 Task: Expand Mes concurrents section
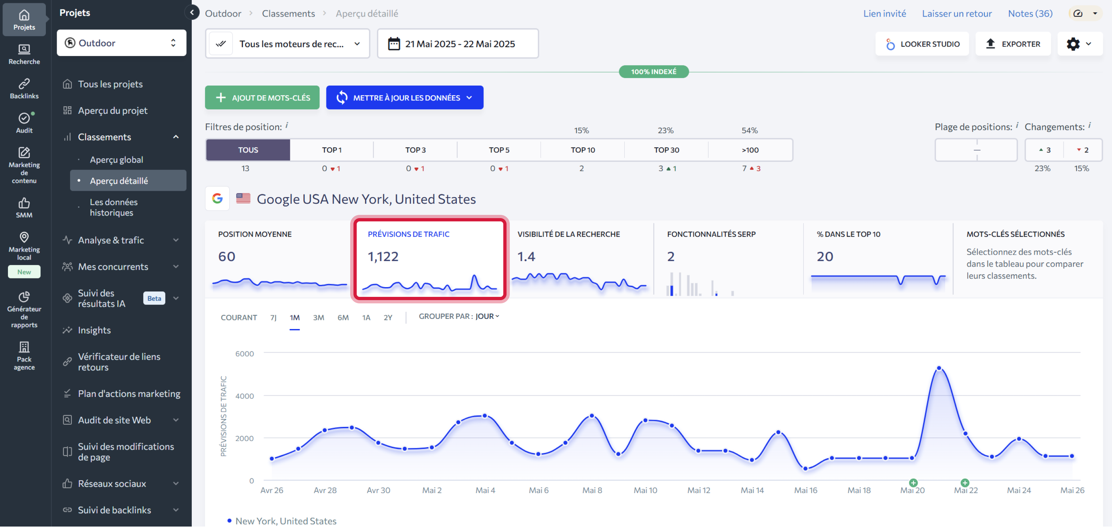tap(176, 267)
